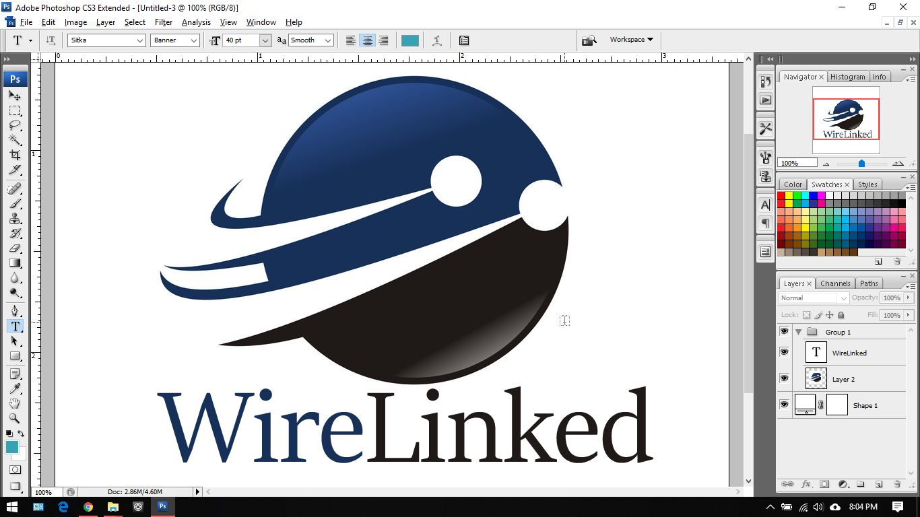Screen dimensions: 920x517
Task: Activate the Hand tool
Action: click(x=15, y=403)
